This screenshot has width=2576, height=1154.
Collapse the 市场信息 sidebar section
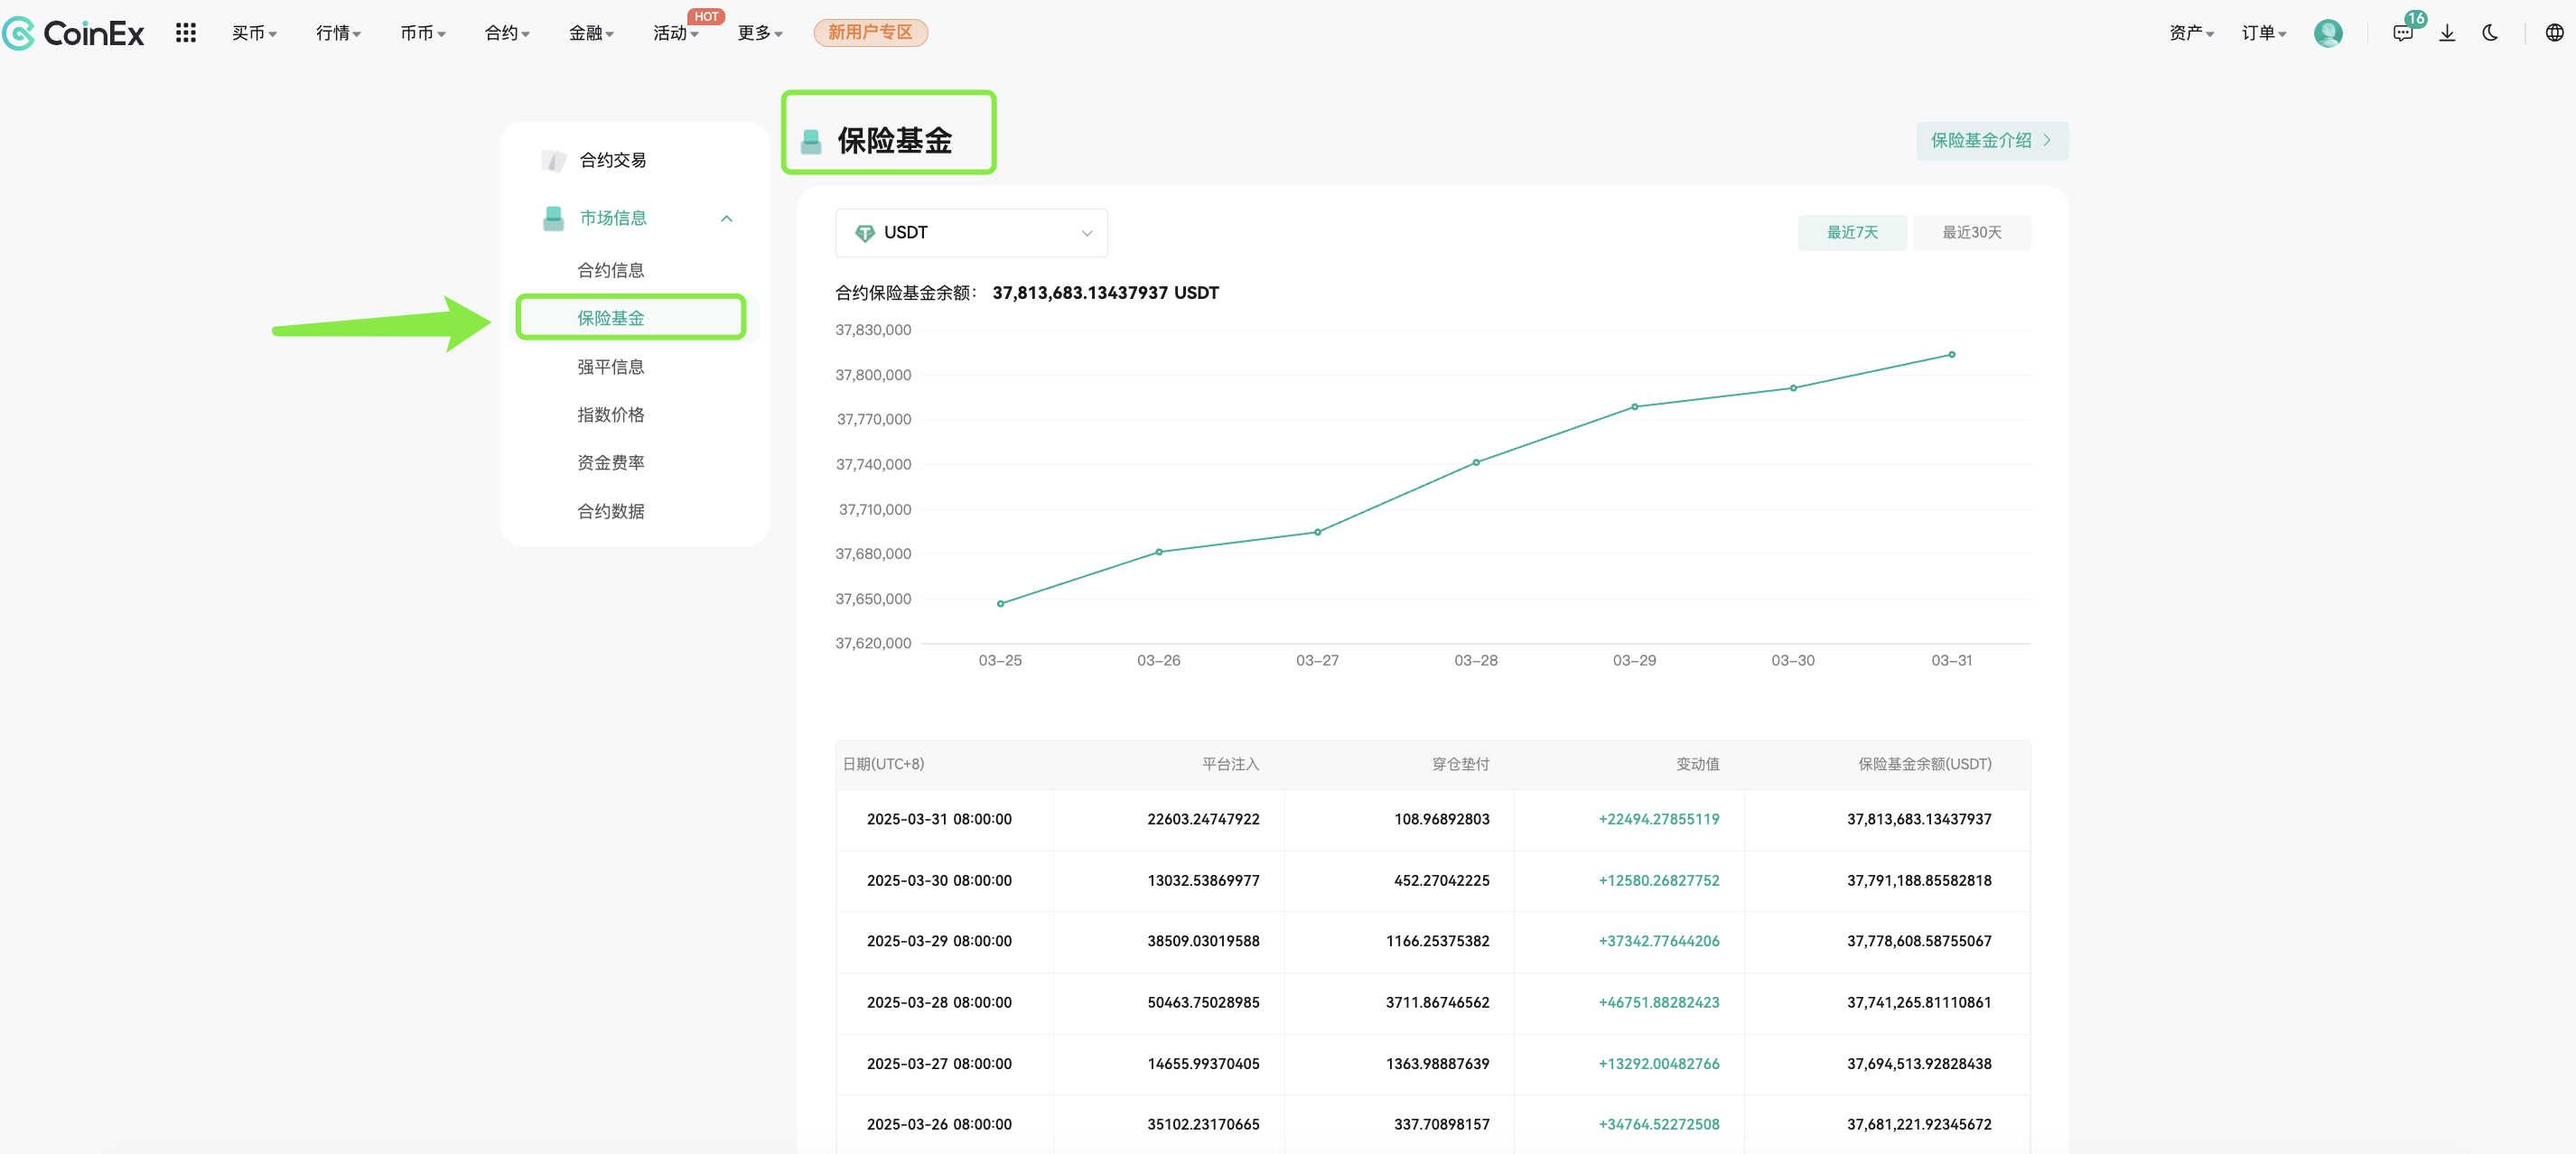coord(727,218)
